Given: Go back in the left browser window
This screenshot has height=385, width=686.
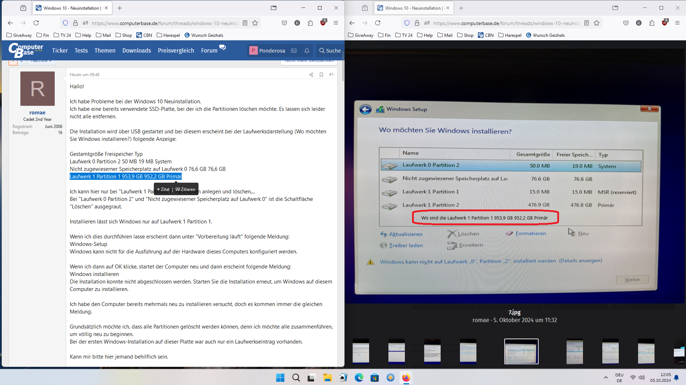Looking at the screenshot, I should (x=10, y=23).
